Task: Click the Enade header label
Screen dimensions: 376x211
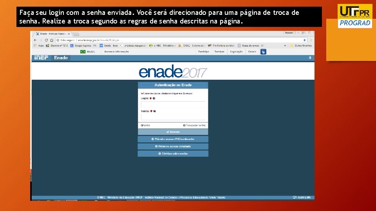Action: (61, 58)
